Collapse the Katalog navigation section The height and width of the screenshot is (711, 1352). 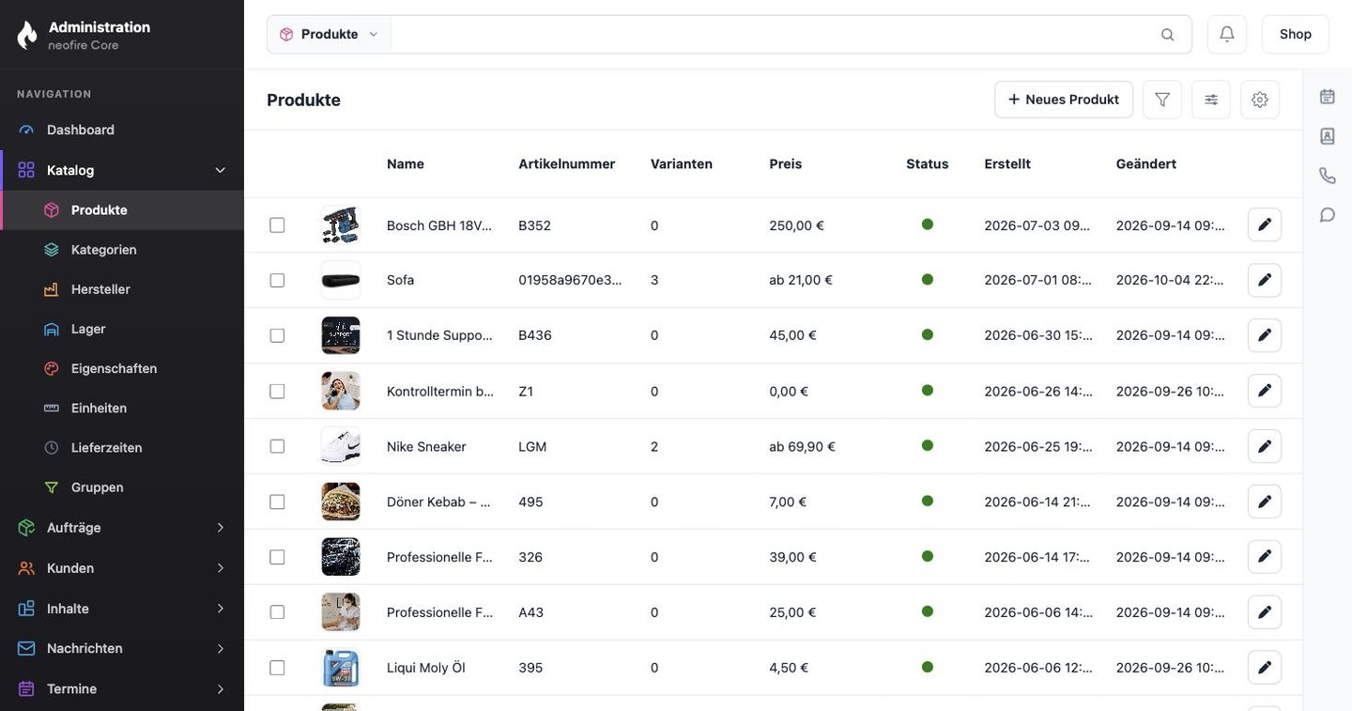pyautogui.click(x=122, y=170)
